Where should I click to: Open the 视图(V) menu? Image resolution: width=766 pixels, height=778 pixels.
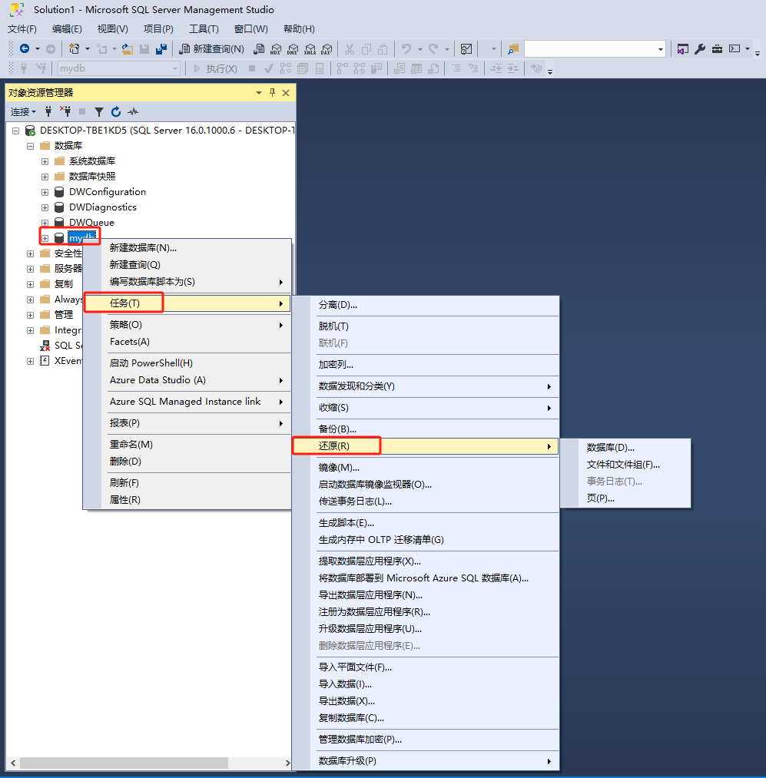point(113,28)
